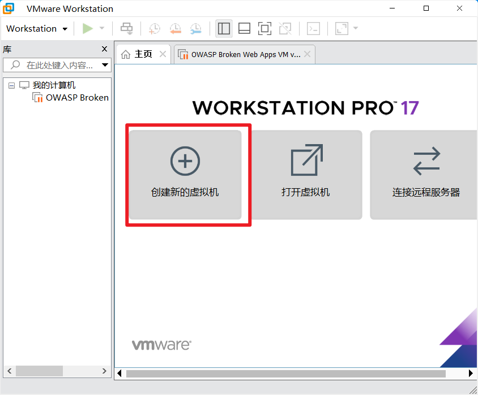
Task: Click the VMware Workstation title bar app icon
Action: (9, 8)
